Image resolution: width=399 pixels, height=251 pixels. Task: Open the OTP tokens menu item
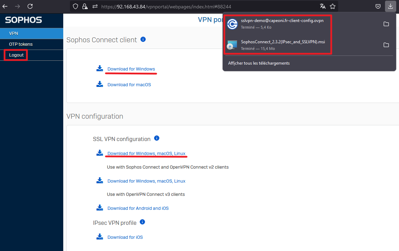(x=31, y=44)
